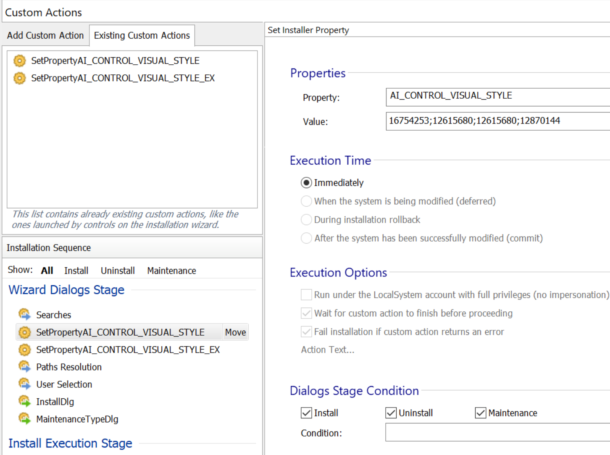Toggle the Uninstall condition checkbox
610x455 pixels.
(391, 413)
